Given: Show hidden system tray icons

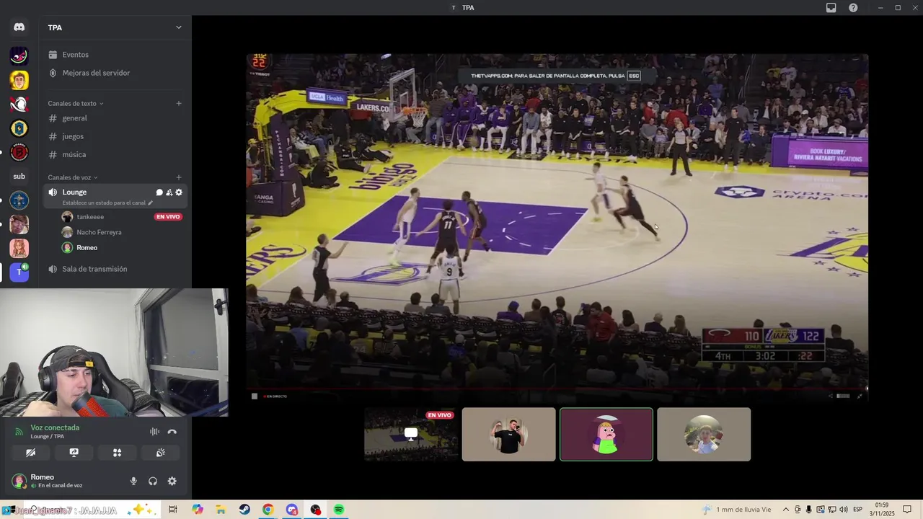Looking at the screenshot, I should point(786,510).
